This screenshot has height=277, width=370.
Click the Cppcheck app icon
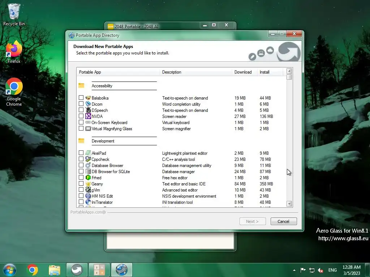88,159
